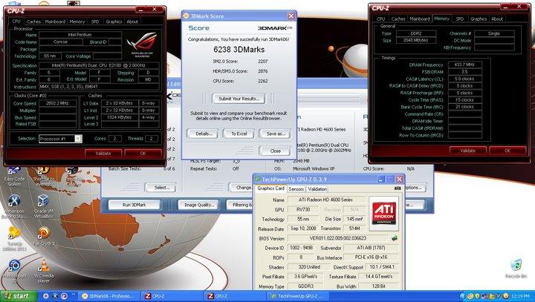Open the About tab in left CPU-Z window
Viewport: 535px width, 302px height.
(132, 22)
